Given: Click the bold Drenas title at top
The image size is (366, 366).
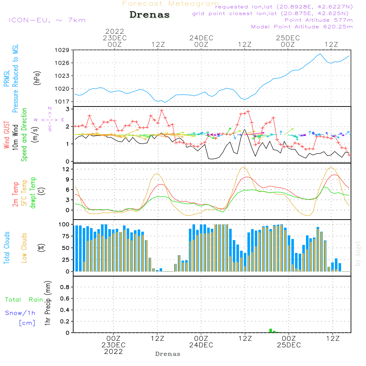Looking at the screenshot, I should pyautogui.click(x=150, y=15).
